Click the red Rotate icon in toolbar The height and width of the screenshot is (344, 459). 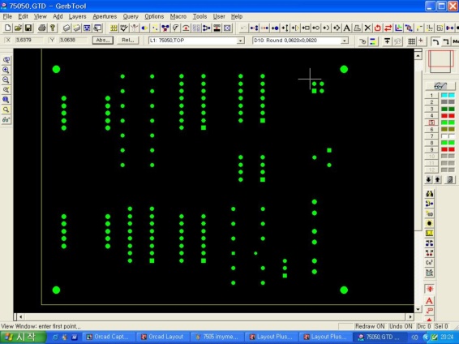[x=378, y=28]
